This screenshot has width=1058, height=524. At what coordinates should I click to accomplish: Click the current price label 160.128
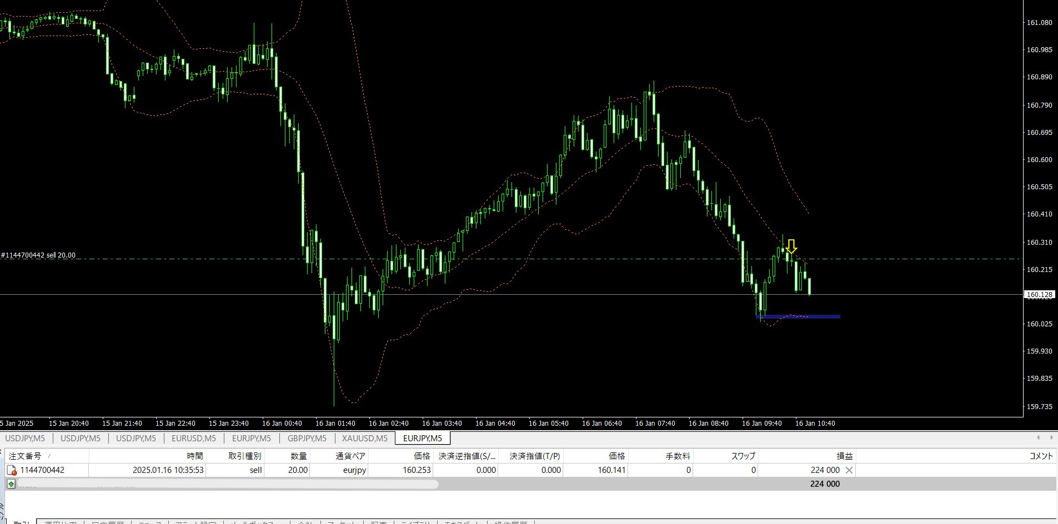pos(1039,295)
